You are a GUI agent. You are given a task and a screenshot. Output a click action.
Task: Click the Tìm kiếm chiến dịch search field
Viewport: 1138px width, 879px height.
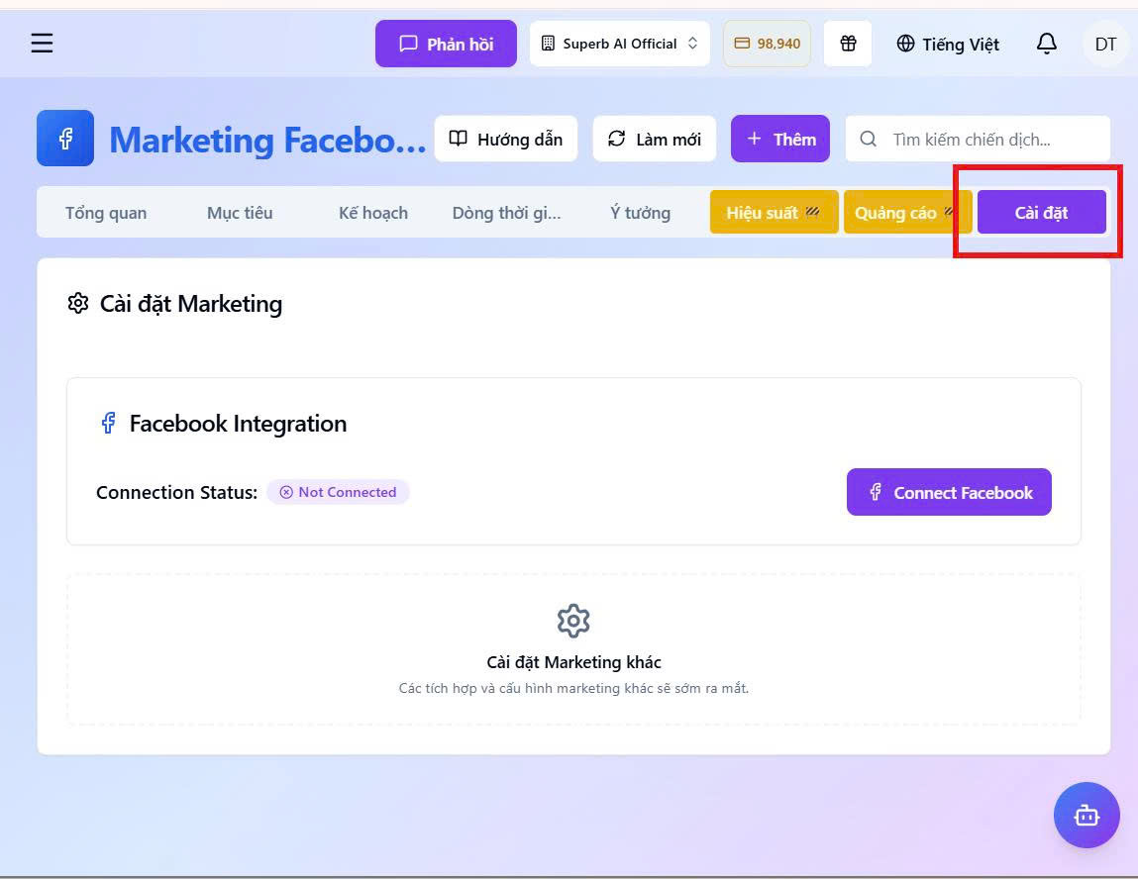point(978,139)
